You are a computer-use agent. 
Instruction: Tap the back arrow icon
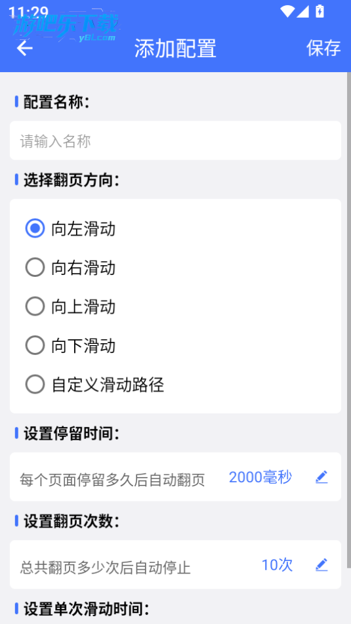click(25, 48)
